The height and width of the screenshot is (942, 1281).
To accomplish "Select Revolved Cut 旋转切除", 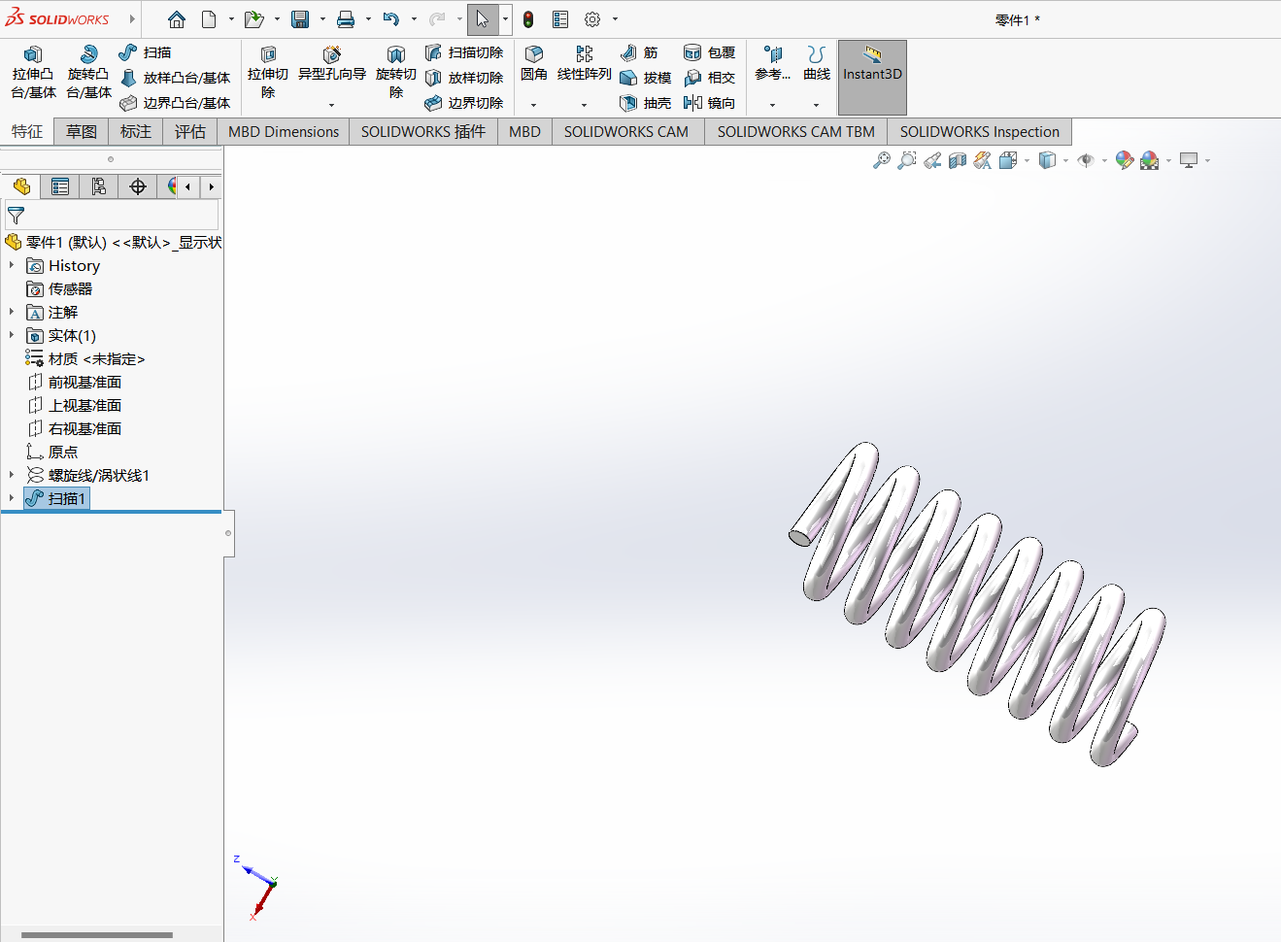I will coord(395,73).
